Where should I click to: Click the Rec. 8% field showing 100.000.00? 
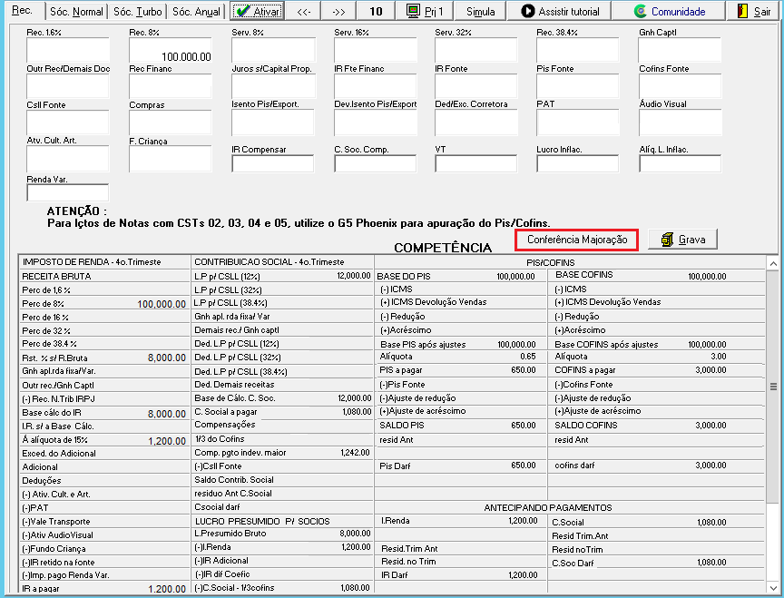pos(171,50)
